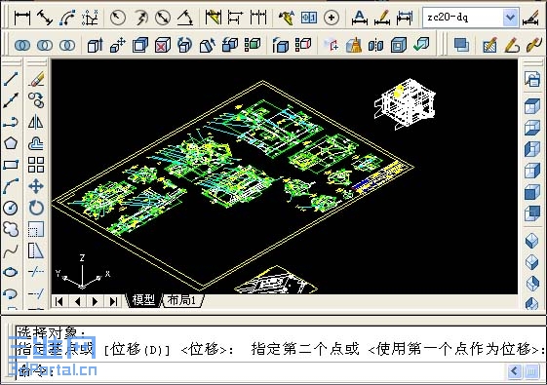The width and height of the screenshot is (547, 385).
Task: Open the zc20-dq dimension style dropdown
Action: [x=510, y=18]
